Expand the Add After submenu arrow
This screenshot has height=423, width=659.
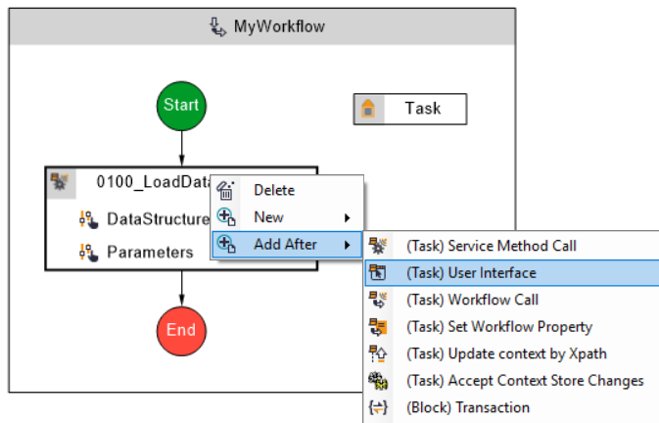pos(347,244)
